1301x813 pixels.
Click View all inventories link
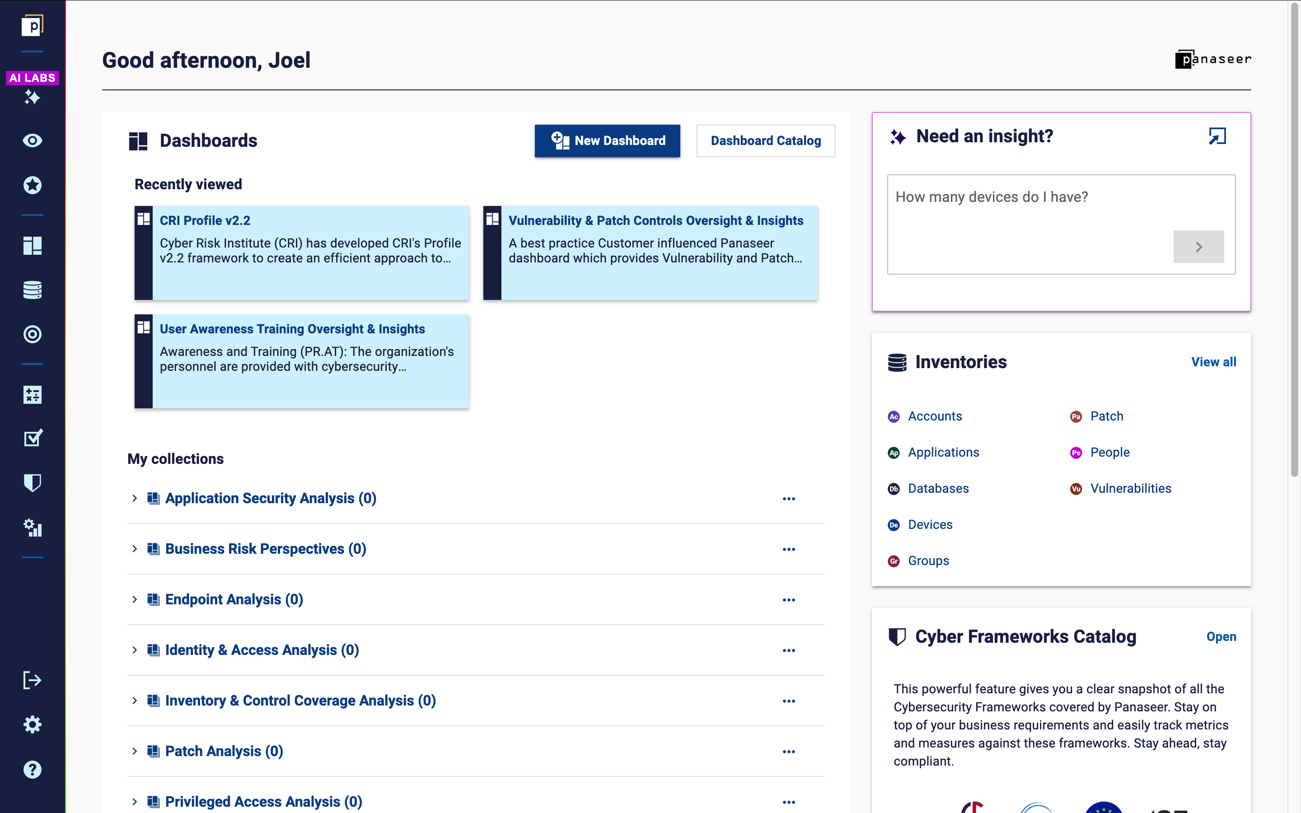(x=1213, y=362)
